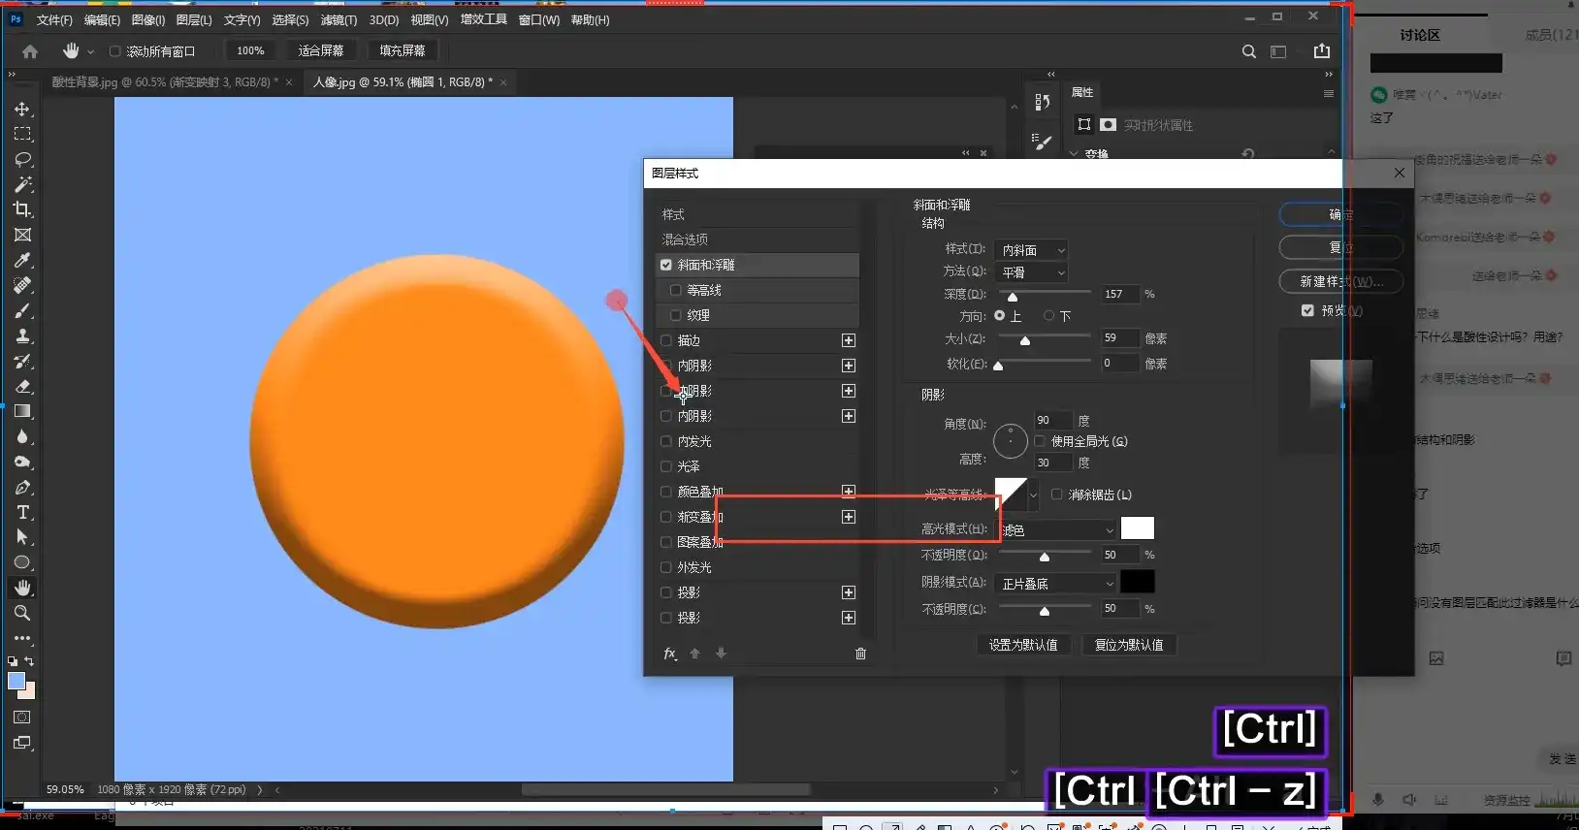This screenshot has width=1579, height=830.
Task: Open the 方法 平滑 dropdown
Action: 1032,273
